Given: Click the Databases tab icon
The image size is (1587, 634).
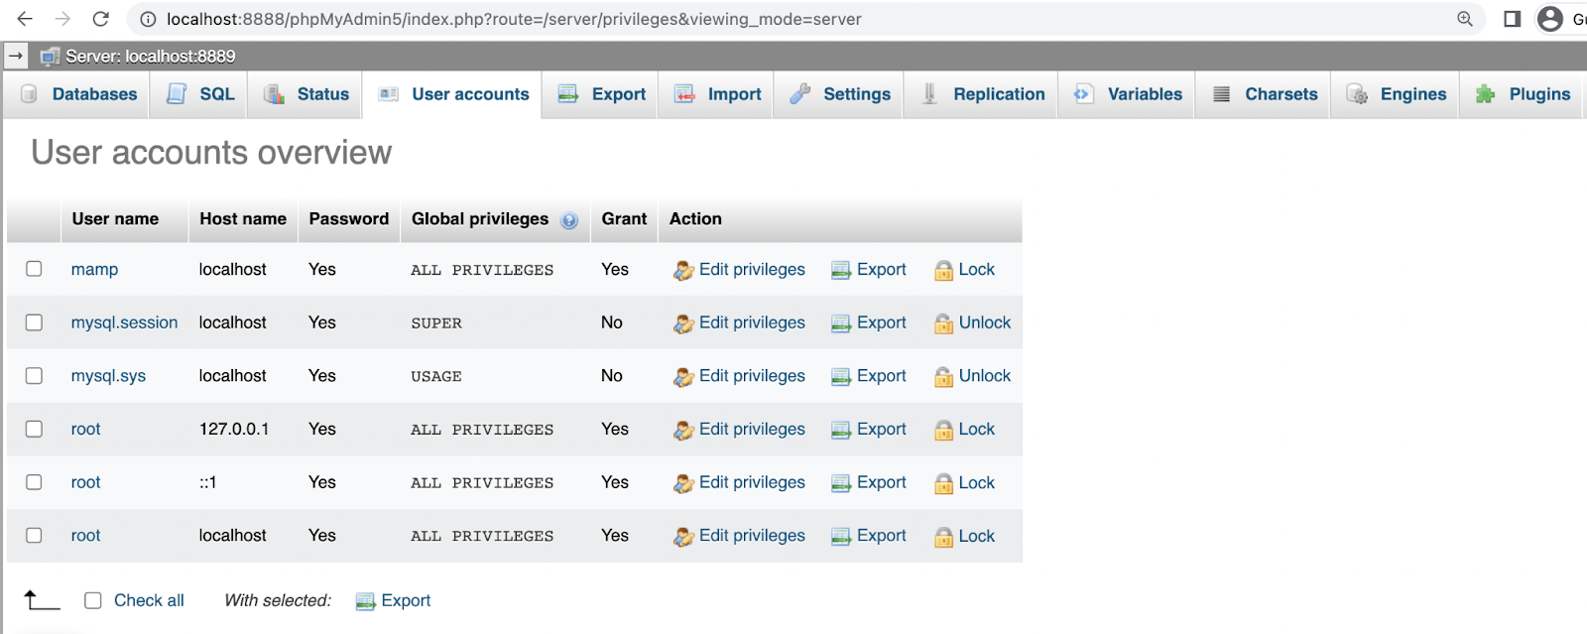Looking at the screenshot, I should click(30, 94).
